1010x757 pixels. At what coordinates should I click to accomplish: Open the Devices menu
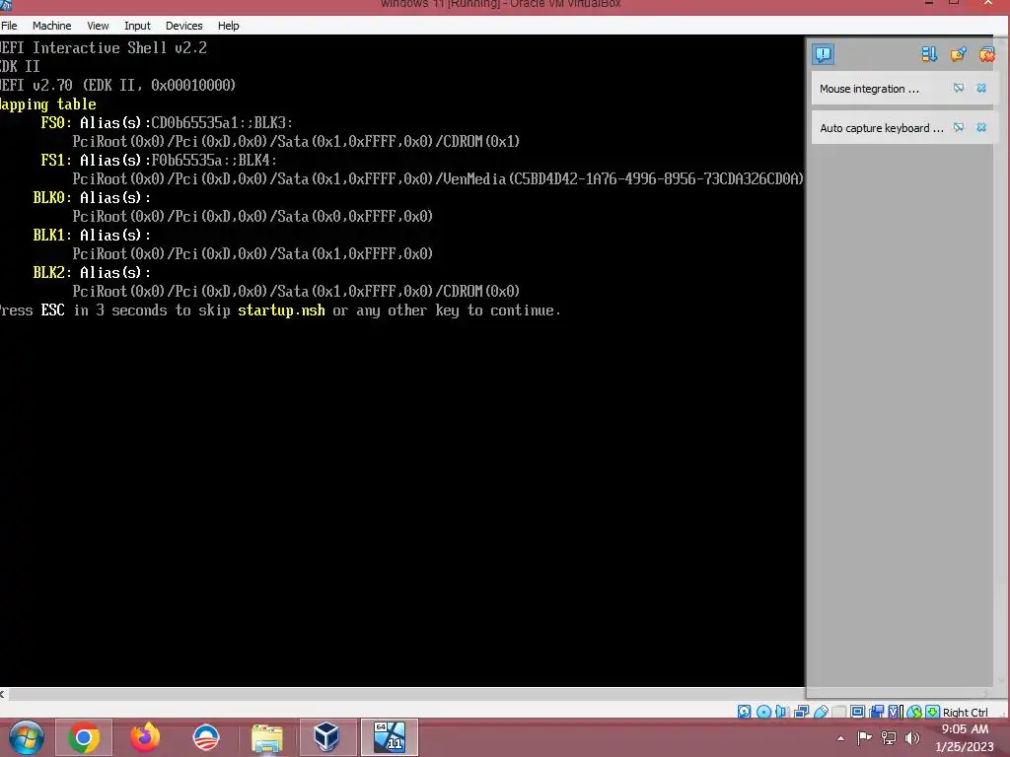(x=183, y=26)
